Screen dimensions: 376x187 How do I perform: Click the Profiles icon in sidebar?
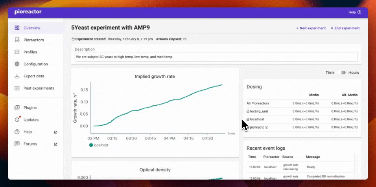click(x=17, y=52)
